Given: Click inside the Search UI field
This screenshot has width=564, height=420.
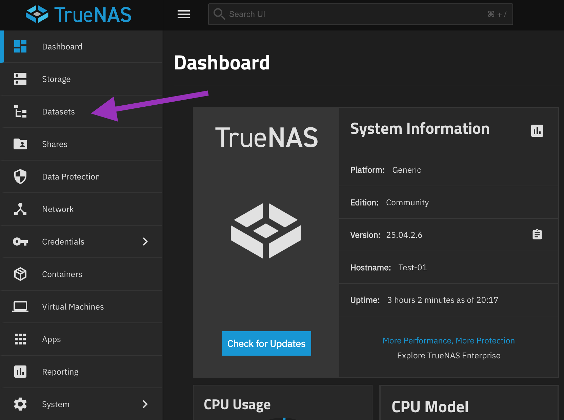Looking at the screenshot, I should (x=339, y=14).
